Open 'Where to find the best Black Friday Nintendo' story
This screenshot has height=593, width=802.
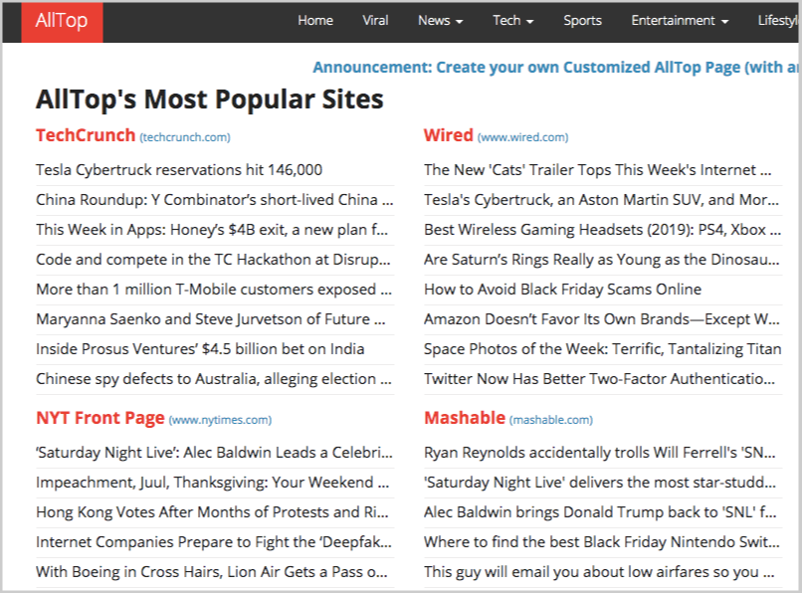pos(601,542)
